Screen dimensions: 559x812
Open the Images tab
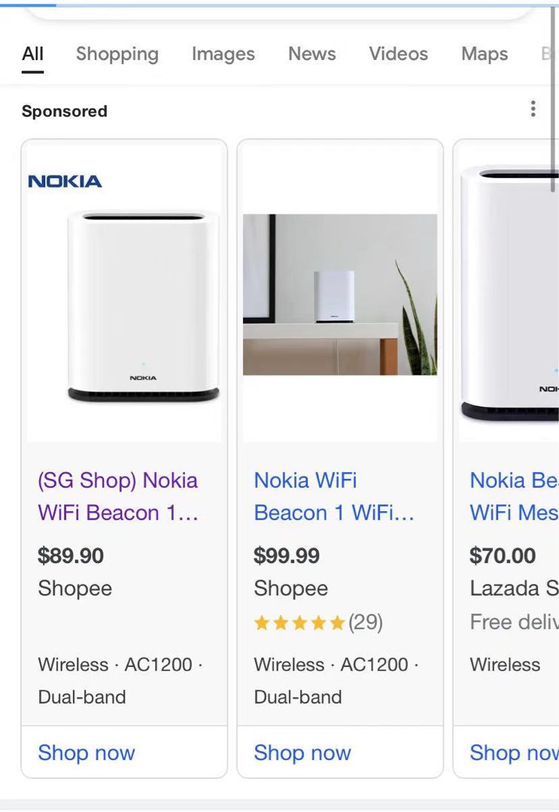coord(223,53)
